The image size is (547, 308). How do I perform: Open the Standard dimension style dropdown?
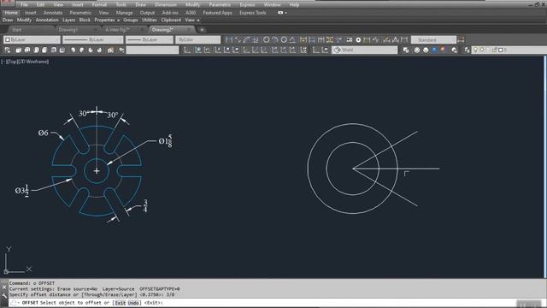pyautogui.click(x=433, y=40)
